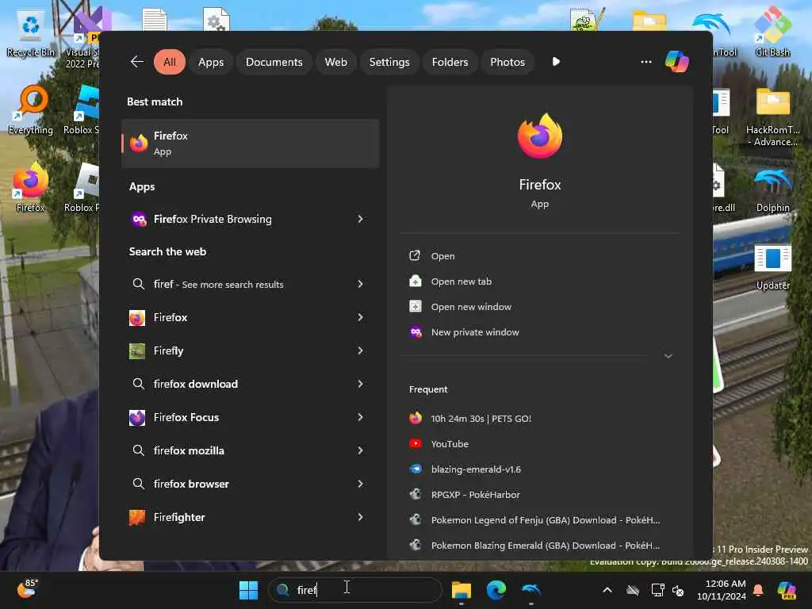Open Copilot icon in search panel
The height and width of the screenshot is (609, 812).
[677, 62]
